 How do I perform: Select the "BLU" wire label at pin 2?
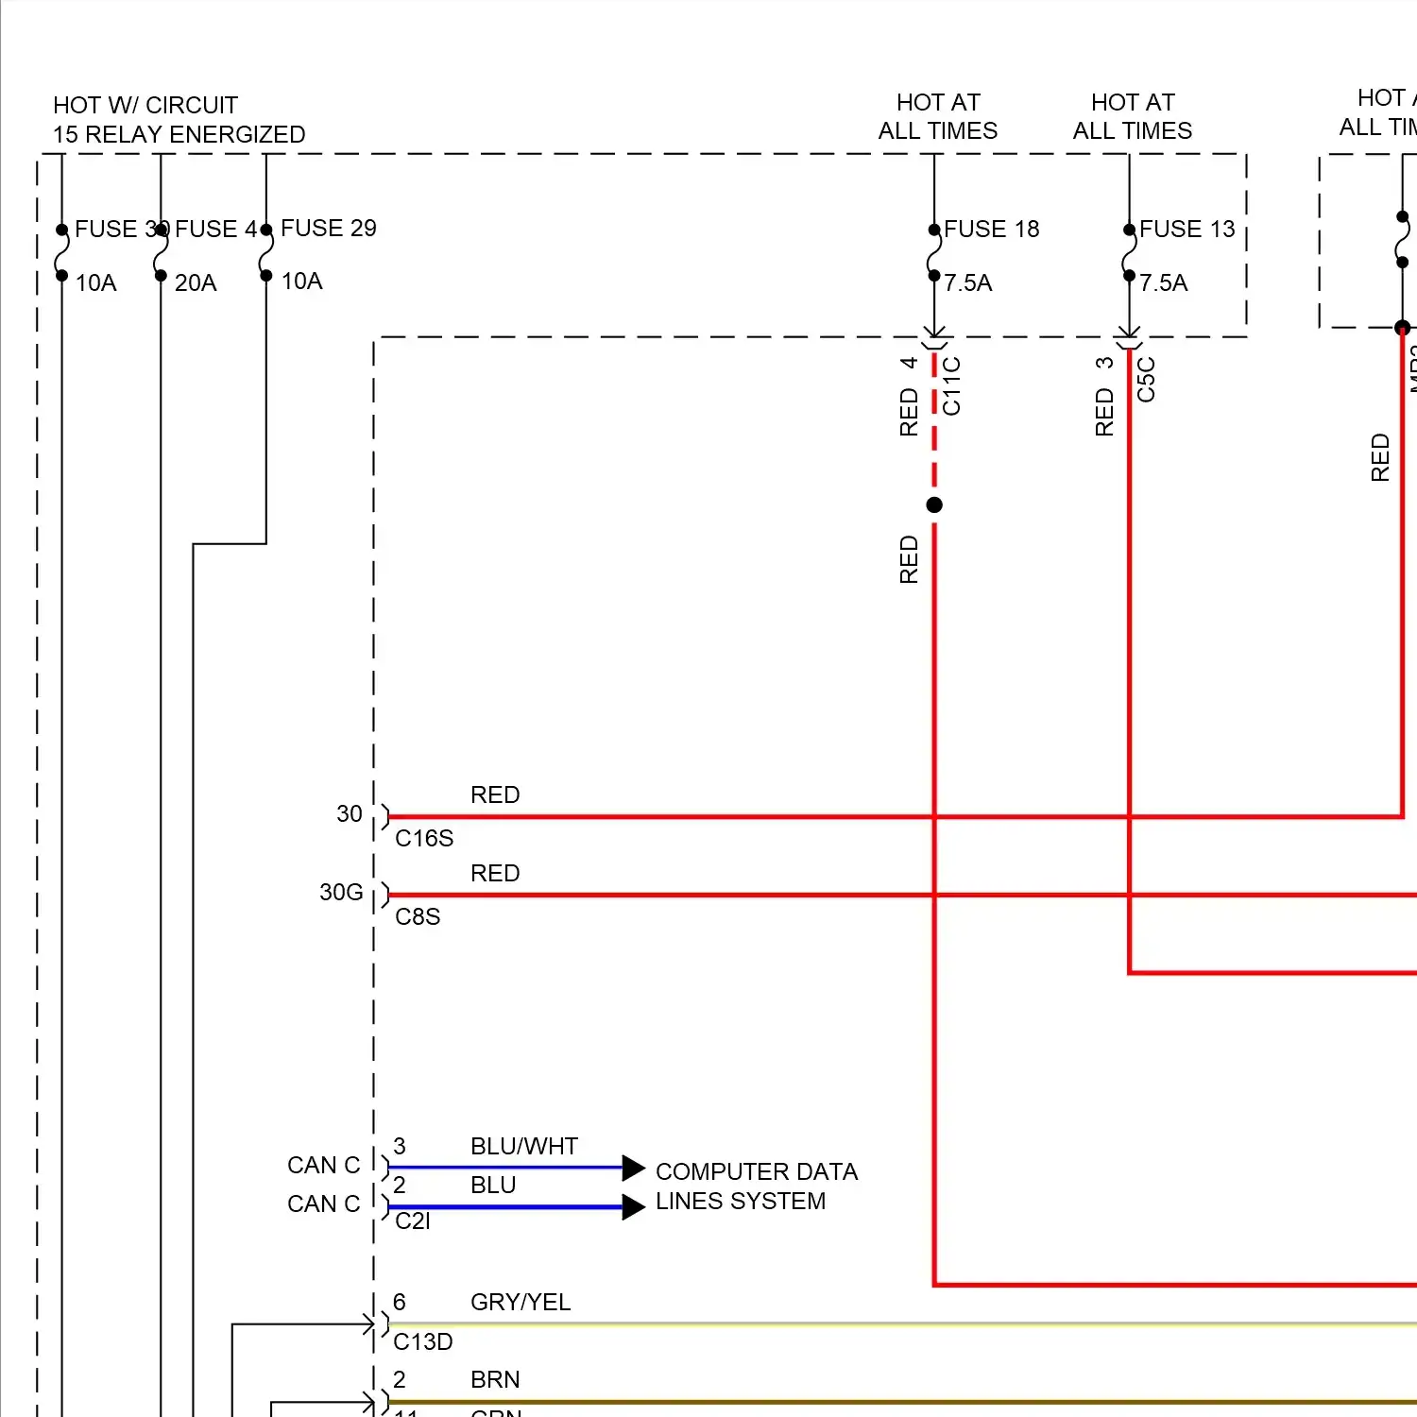click(493, 1185)
